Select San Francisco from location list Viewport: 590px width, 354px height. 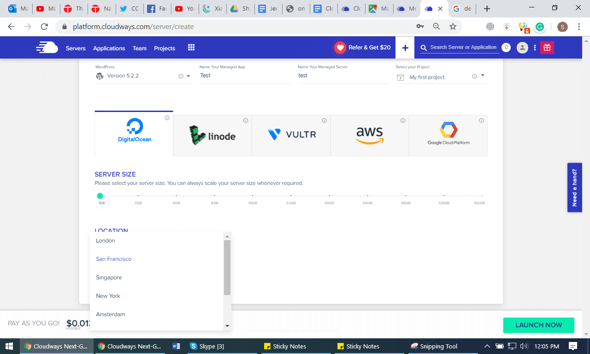pos(157,259)
